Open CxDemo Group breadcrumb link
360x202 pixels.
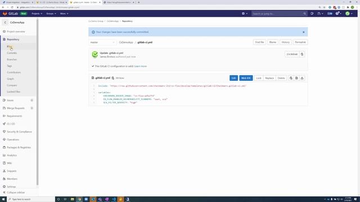tap(96, 21)
